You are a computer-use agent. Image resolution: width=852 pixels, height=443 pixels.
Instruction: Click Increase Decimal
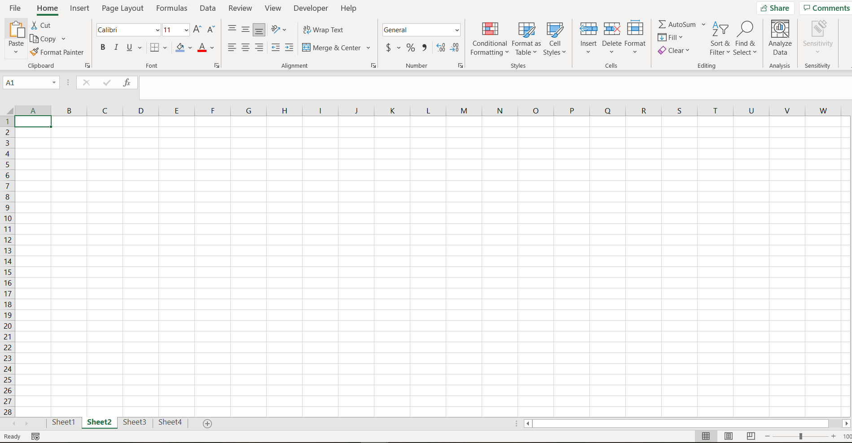tap(440, 48)
